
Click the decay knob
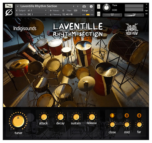[x=60, y=117]
